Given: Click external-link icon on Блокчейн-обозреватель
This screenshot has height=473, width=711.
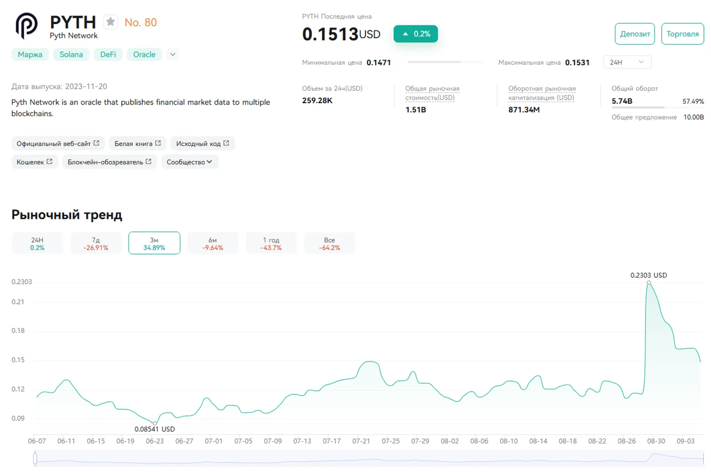Looking at the screenshot, I should (x=148, y=162).
